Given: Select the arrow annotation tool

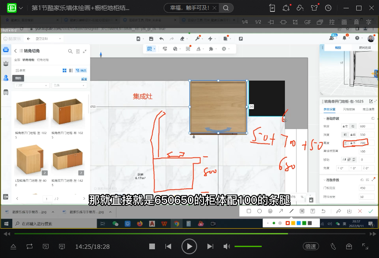Looking at the screenshot, I should pyautogui.click(x=281, y=211).
